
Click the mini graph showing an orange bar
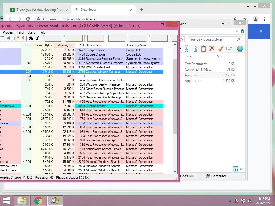96,38
